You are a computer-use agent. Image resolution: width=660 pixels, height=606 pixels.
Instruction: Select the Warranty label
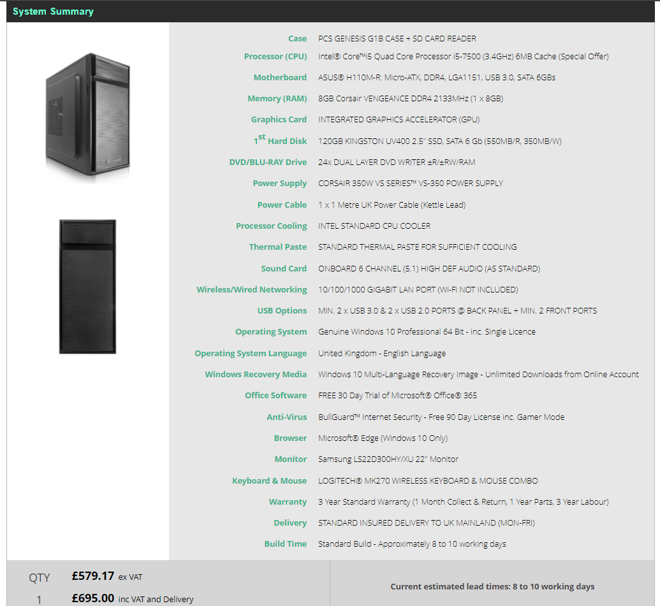click(x=288, y=501)
